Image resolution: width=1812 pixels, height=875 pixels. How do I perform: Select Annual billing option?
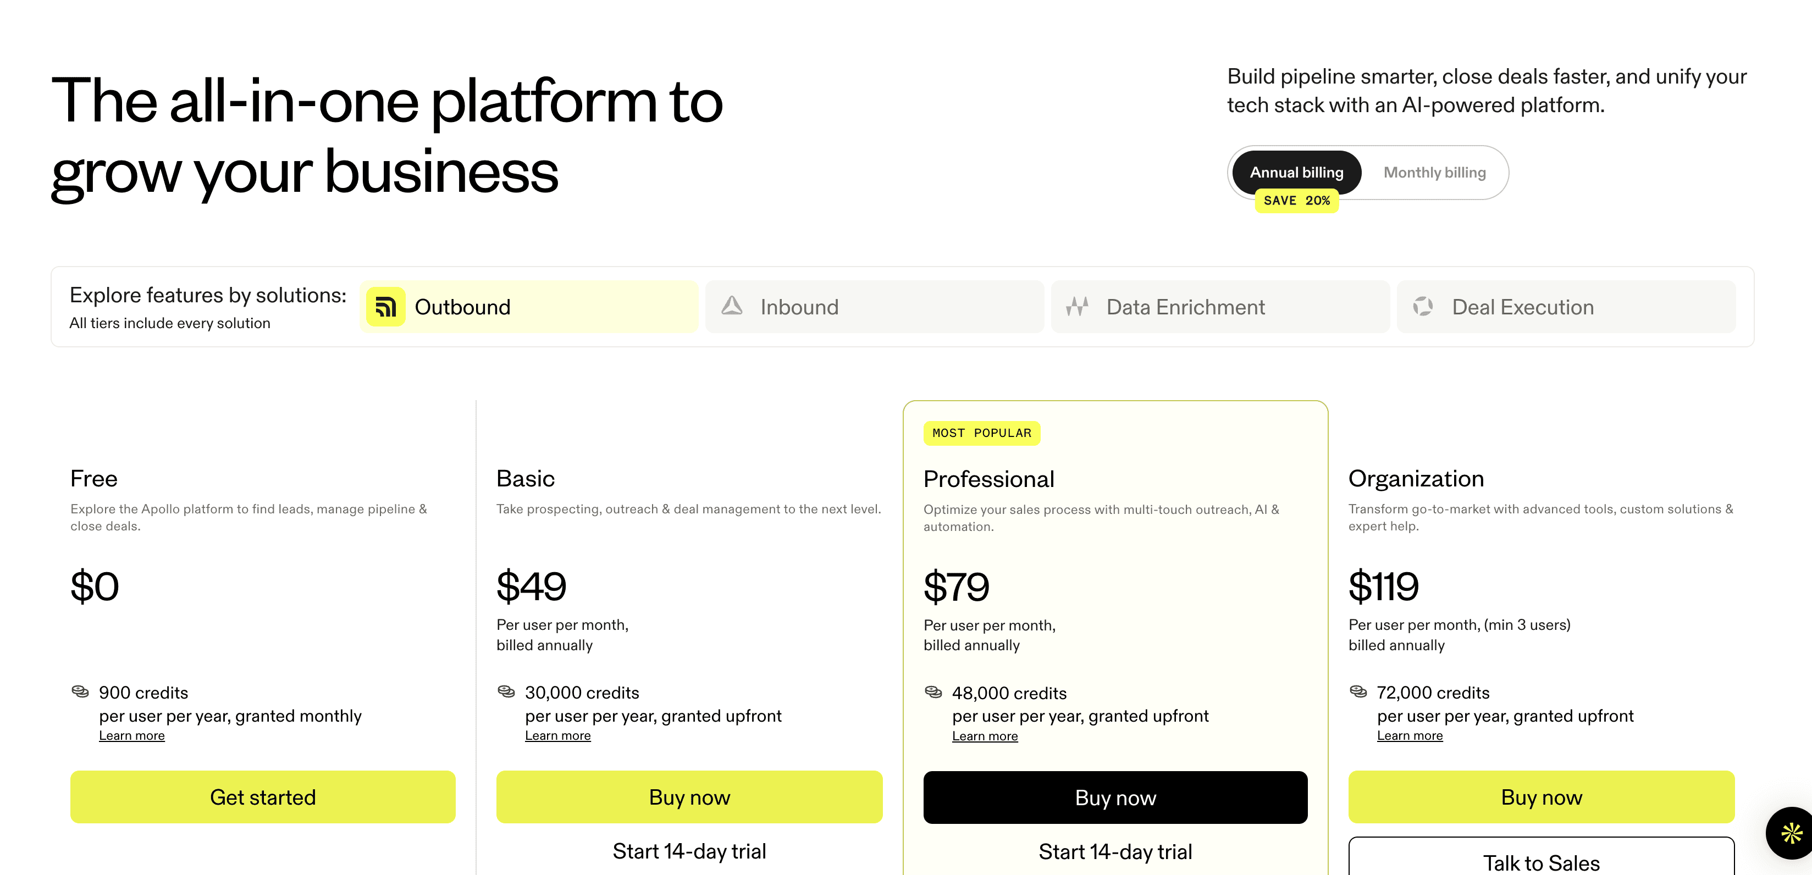(x=1296, y=173)
